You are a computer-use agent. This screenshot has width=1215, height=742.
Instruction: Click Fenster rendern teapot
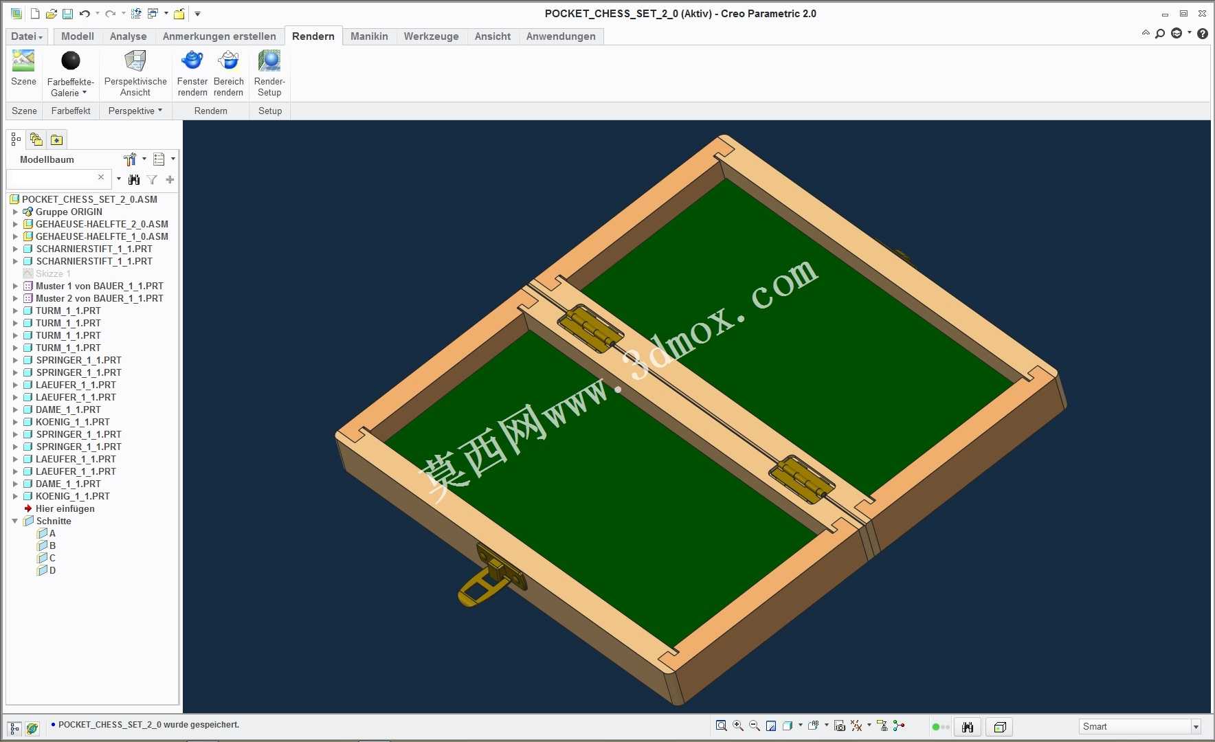(x=192, y=74)
